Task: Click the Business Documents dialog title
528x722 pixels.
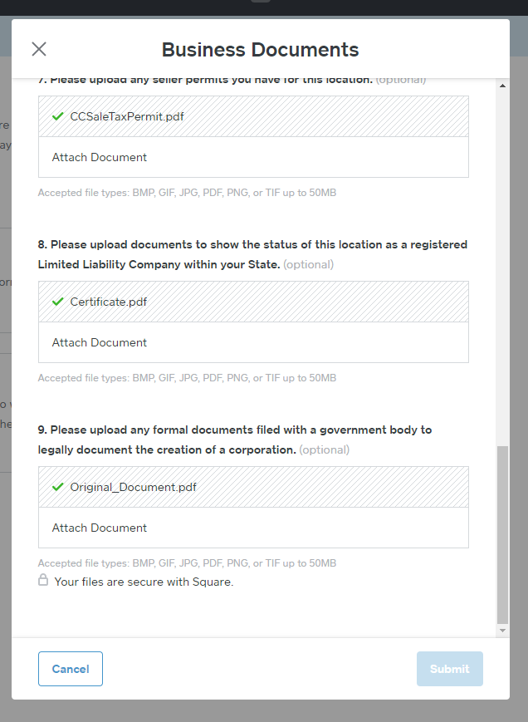Action: tap(261, 49)
